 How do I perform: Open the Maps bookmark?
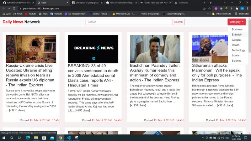(x=43, y=14)
